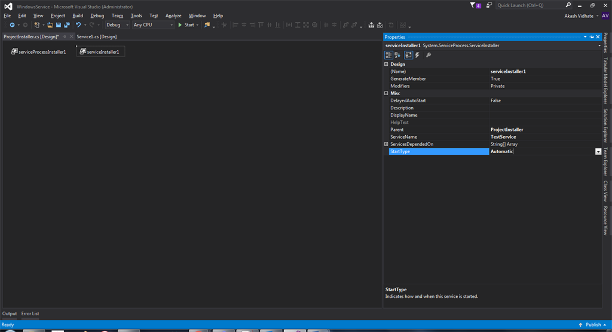
Task: Click the Save All toolbar icon
Action: (66, 25)
